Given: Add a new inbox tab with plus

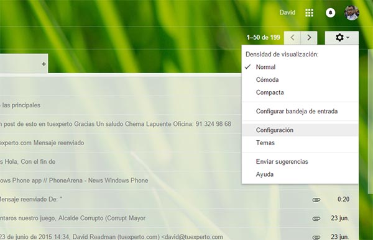Looking at the screenshot, I should [x=44, y=64].
